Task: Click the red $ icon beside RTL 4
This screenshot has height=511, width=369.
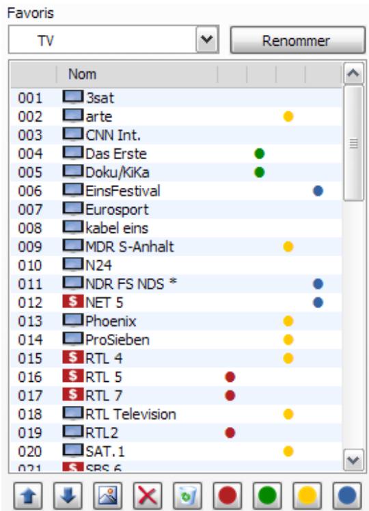Action: coord(72,357)
